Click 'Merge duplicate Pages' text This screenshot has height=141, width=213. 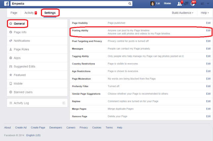tap(121, 109)
